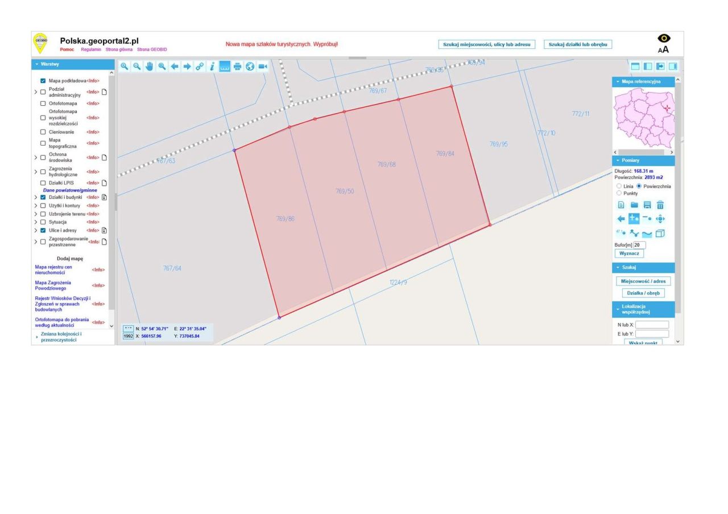The width and height of the screenshot is (728, 514).
Task: Open Mapa rejestru cen nieruchomości link
Action: pyautogui.click(x=53, y=270)
